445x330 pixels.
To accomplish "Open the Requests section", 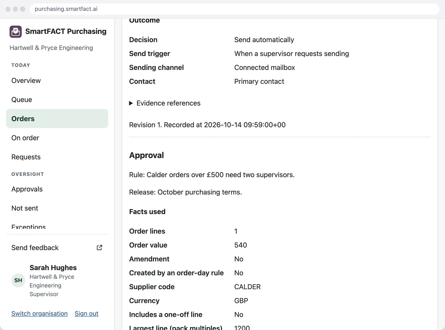I will [x=57, y=157].
